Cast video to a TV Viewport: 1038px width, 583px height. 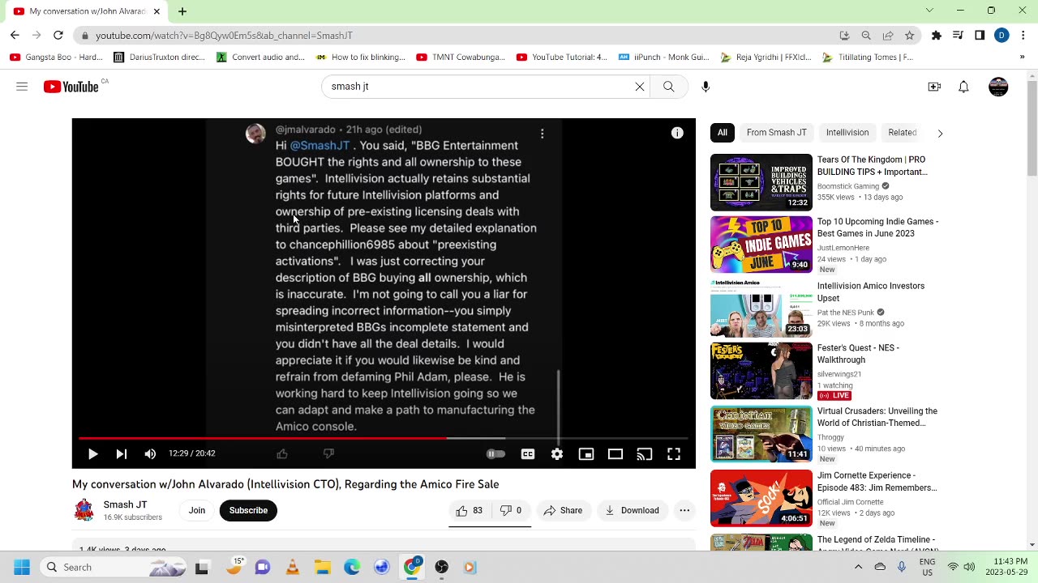(x=645, y=454)
